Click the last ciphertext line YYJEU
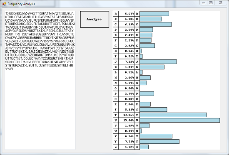 [10, 69]
